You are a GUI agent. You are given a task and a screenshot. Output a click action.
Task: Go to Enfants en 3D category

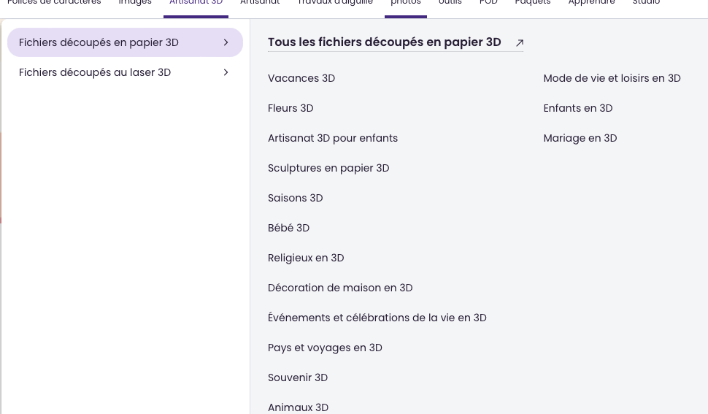(577, 108)
